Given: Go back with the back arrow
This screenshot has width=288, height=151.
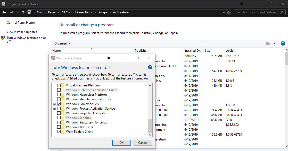Looking at the screenshot, I should (x=4, y=12).
